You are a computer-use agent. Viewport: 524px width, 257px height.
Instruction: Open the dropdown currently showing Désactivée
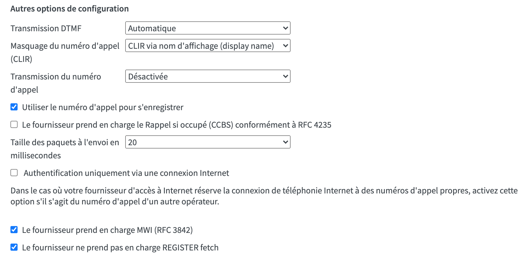pyautogui.click(x=208, y=76)
